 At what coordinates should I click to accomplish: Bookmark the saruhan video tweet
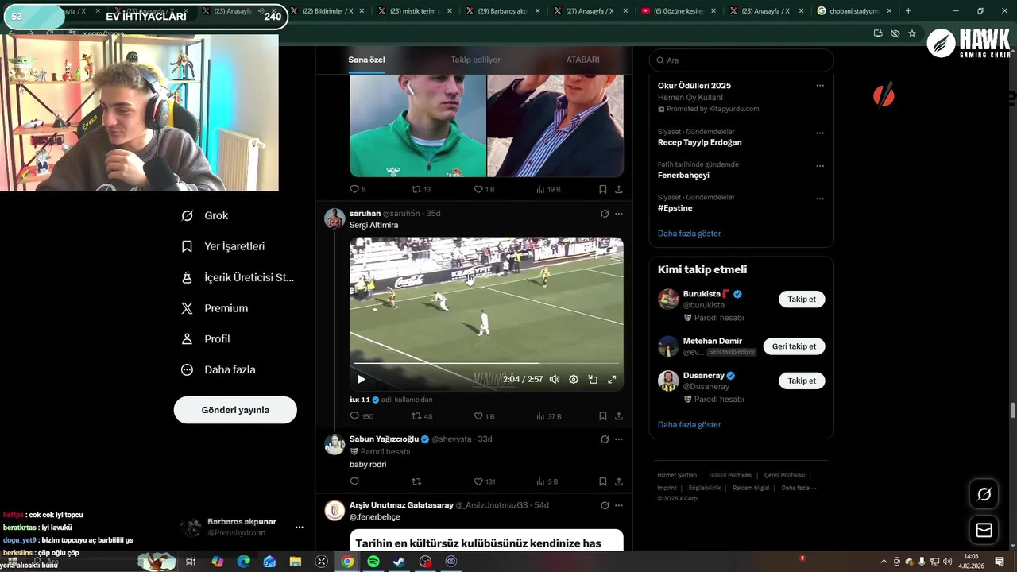coord(602,415)
